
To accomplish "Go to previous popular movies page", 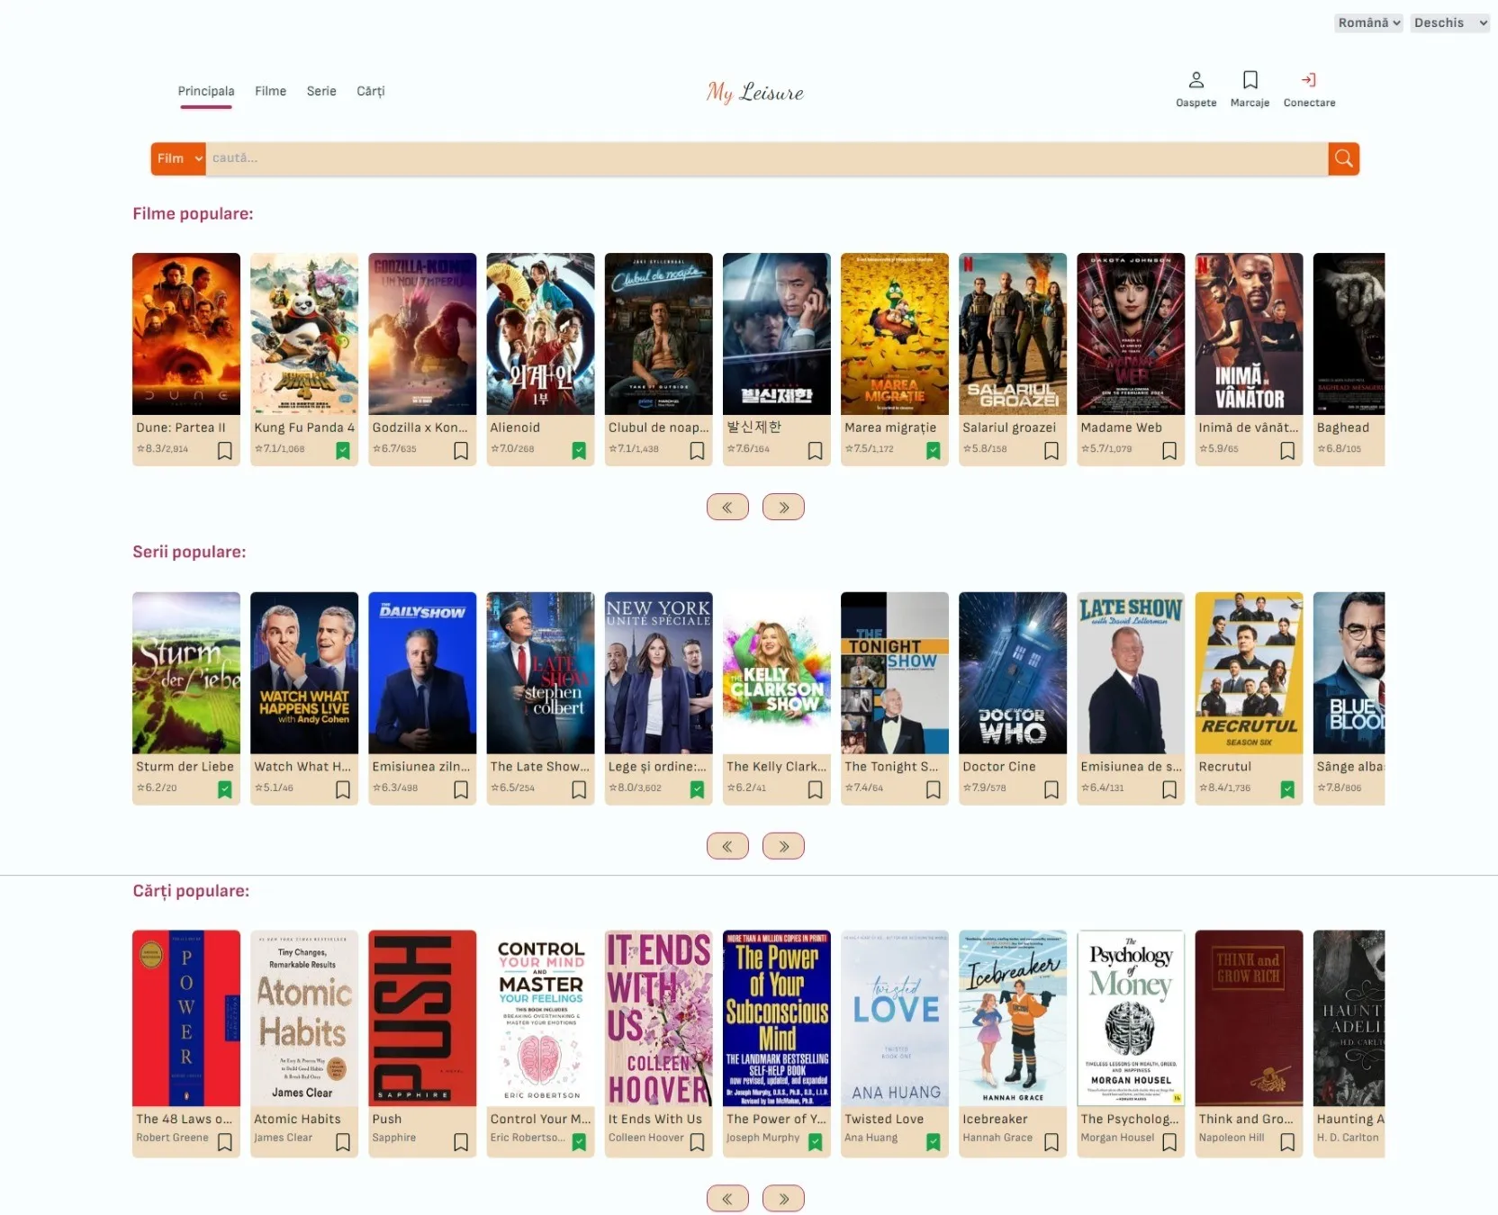I will (727, 508).
